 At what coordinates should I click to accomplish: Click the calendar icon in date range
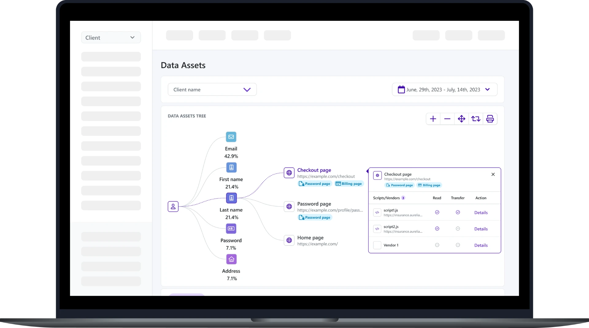401,89
